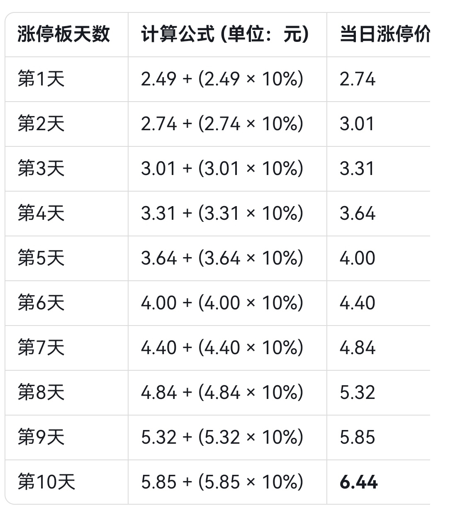
Task: Click the 当日涨停价 column header
Action: tap(385, 34)
